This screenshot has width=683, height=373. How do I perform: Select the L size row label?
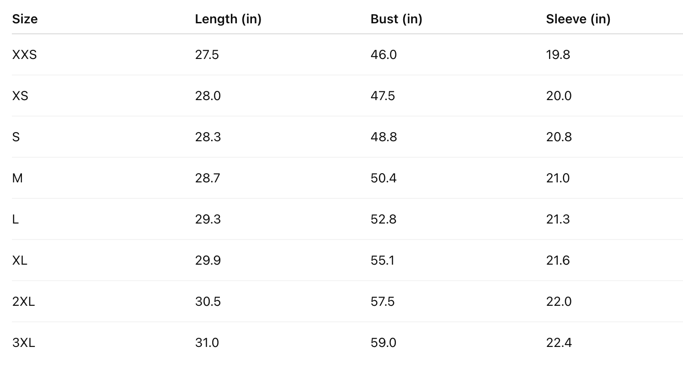[x=16, y=219]
